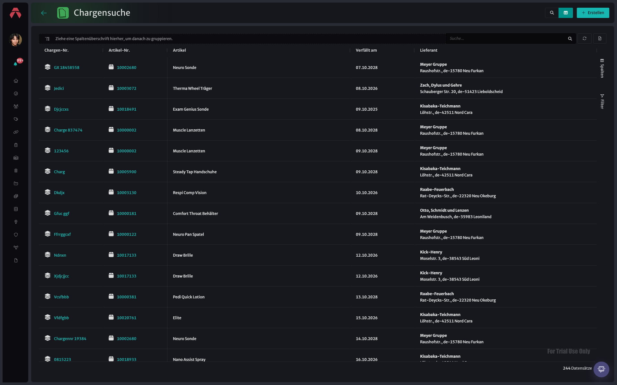Open the chat support bubble icon
This screenshot has width=617, height=385.
(x=601, y=369)
